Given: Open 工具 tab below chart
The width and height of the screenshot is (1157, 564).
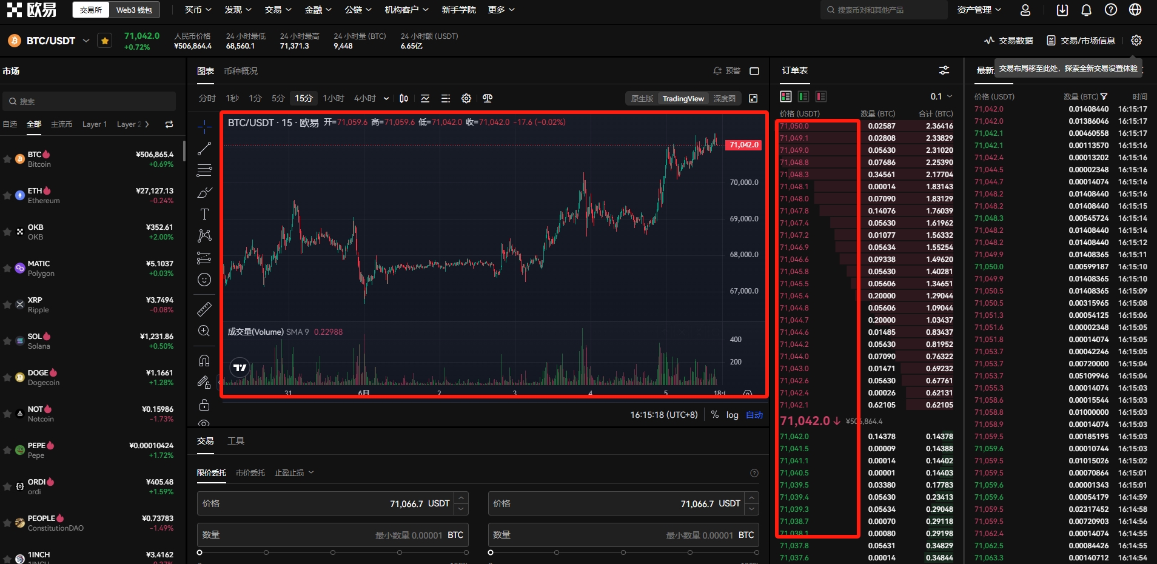Looking at the screenshot, I should tap(236, 441).
